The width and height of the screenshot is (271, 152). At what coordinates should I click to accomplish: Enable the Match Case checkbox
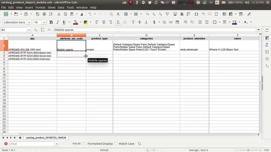(116, 144)
